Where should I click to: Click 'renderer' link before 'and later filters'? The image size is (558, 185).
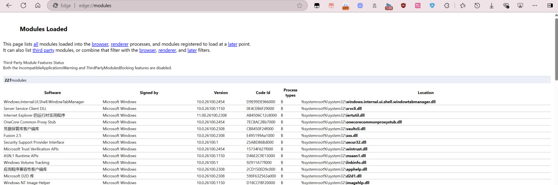coord(167,50)
